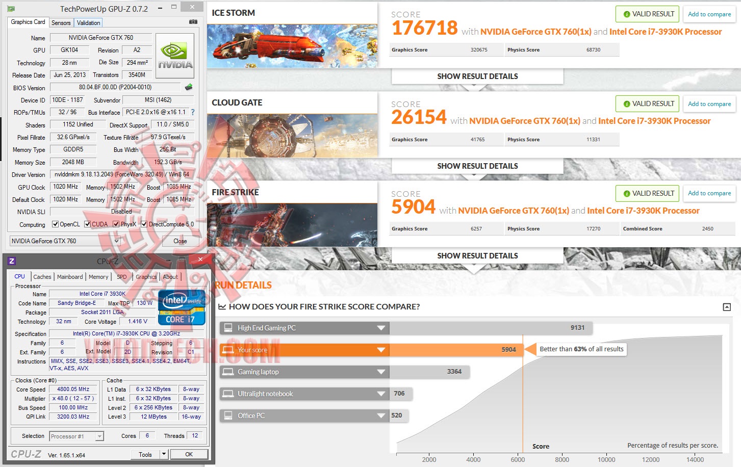This screenshot has height=467, width=741.
Task: Click the Cloud Gate benchmark thumbnail
Action: coord(292,135)
